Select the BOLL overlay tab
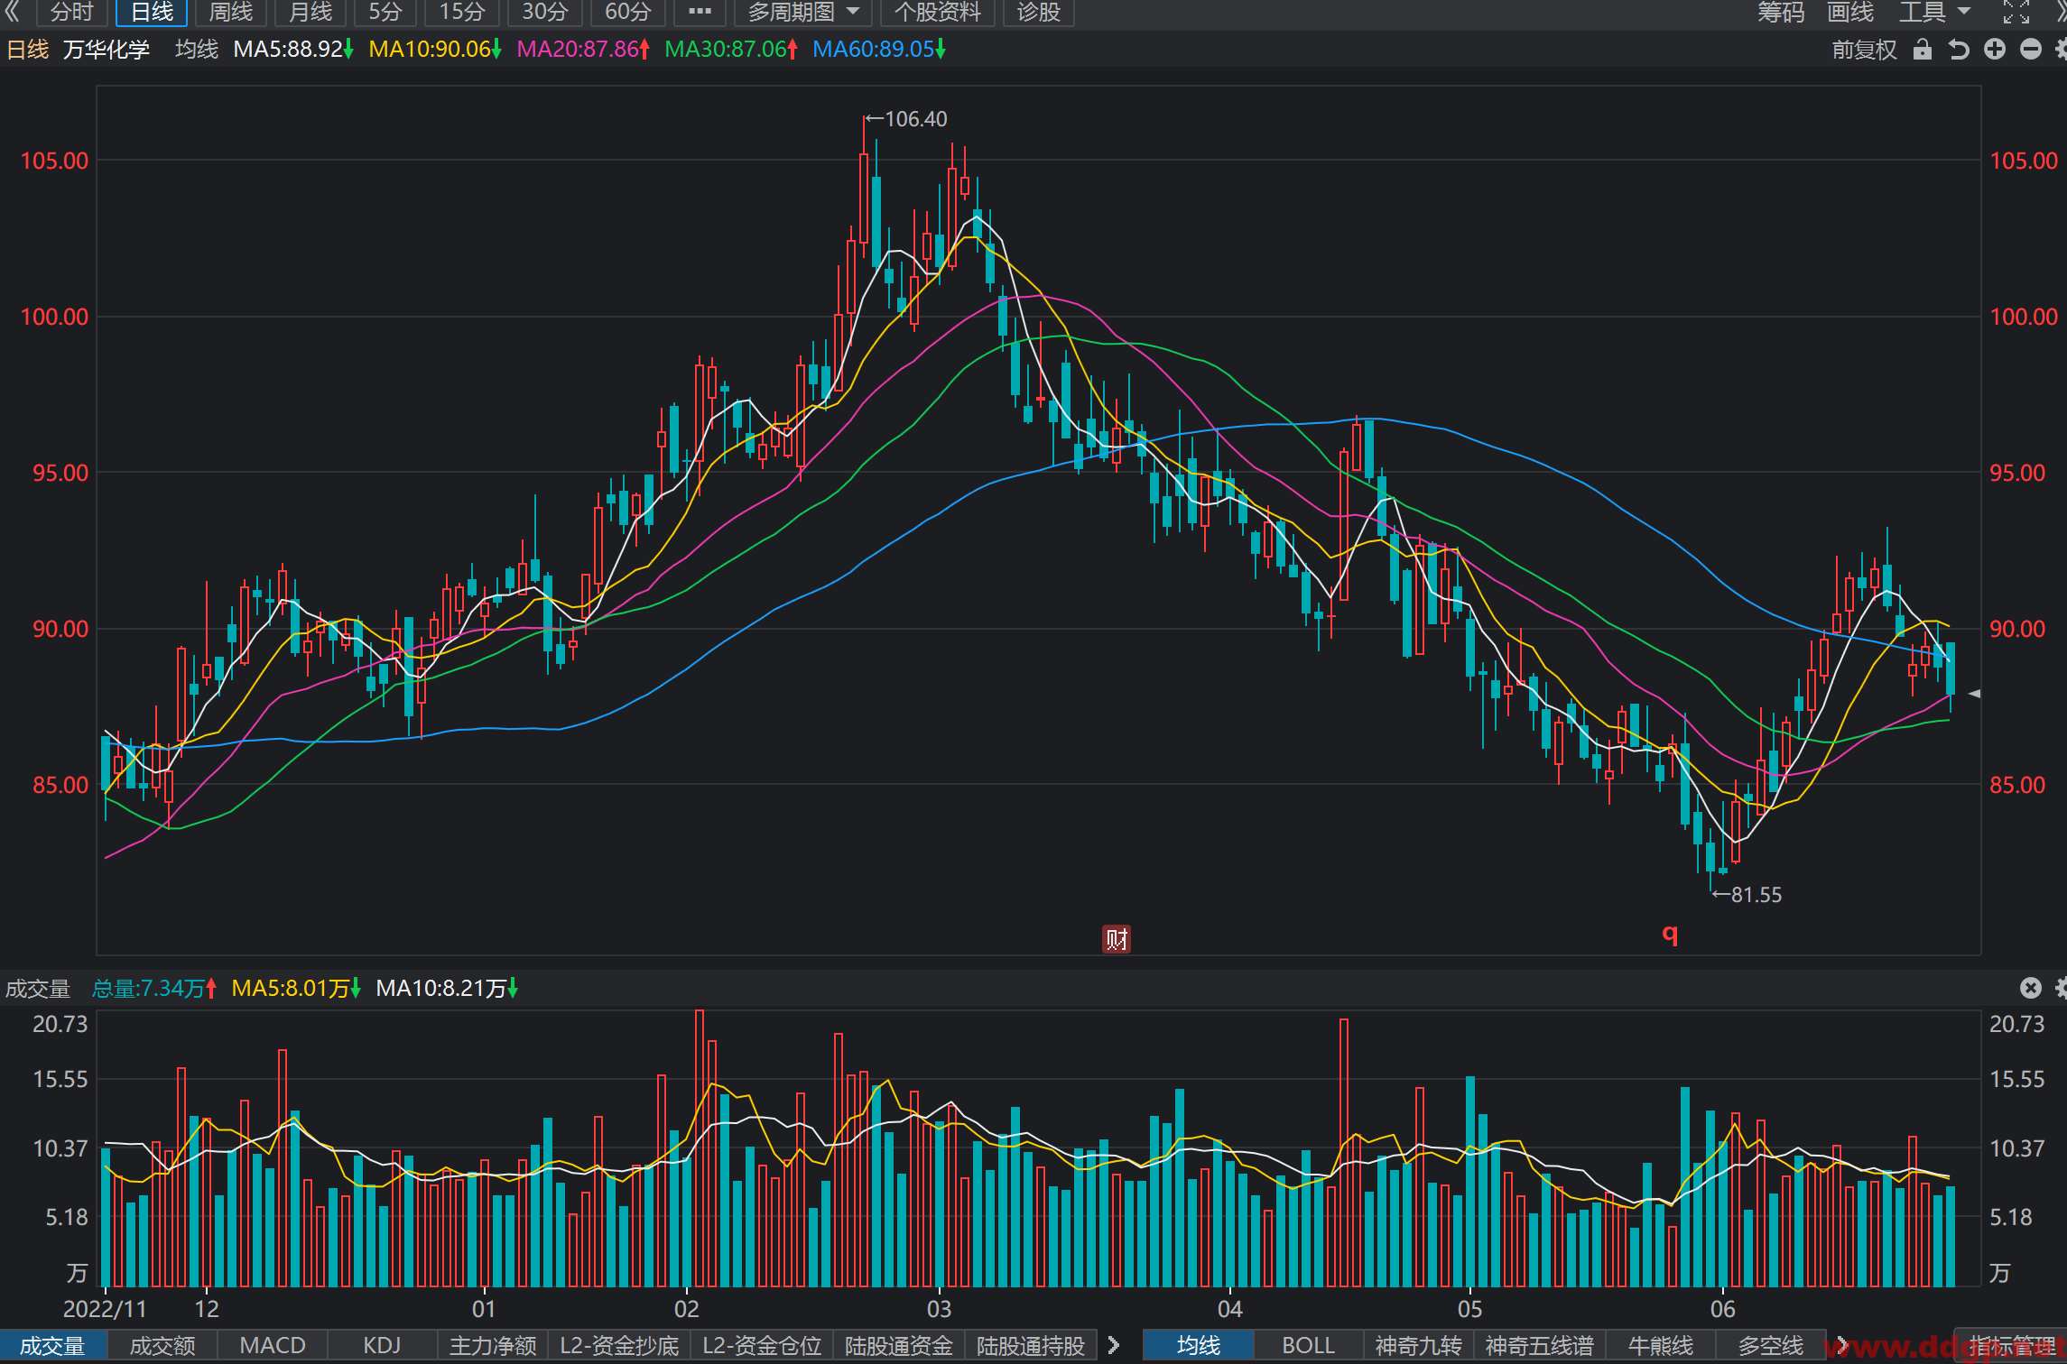 pos(1307,1345)
